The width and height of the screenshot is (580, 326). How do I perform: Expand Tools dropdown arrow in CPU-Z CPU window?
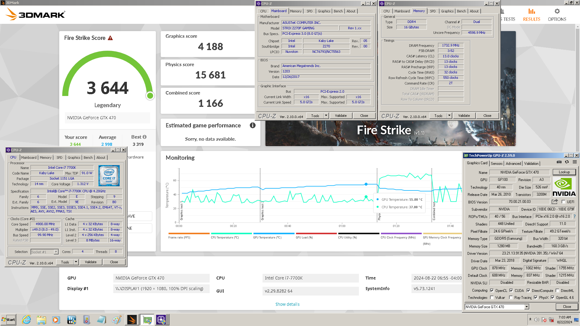tap(76, 262)
